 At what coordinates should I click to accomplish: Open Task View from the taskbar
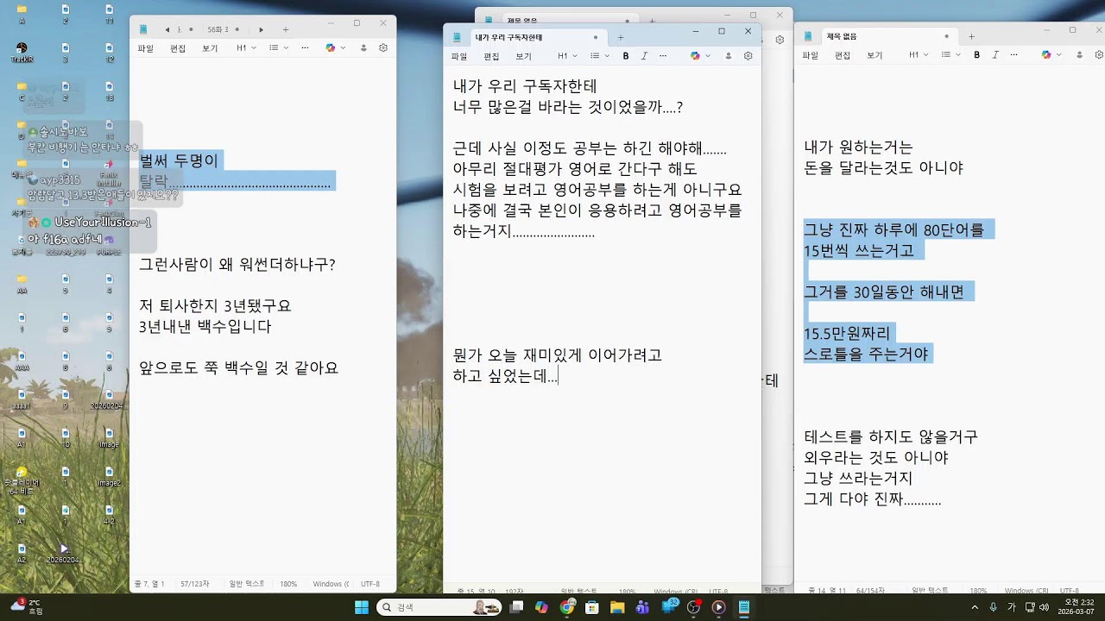[516, 607]
